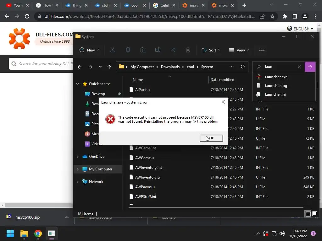Click the Paste clipboard icon
The width and height of the screenshot is (322, 241).
tap(143, 50)
